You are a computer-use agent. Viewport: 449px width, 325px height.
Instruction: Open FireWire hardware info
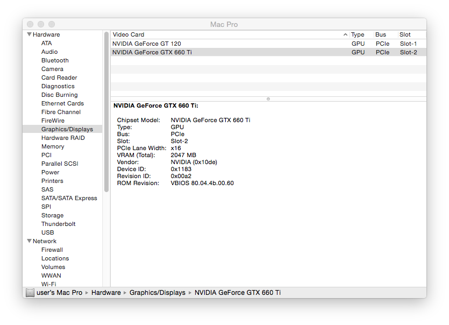(x=53, y=121)
